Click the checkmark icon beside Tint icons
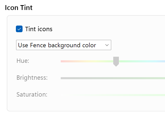Viewport: 165px width, 116px height. click(x=19, y=29)
